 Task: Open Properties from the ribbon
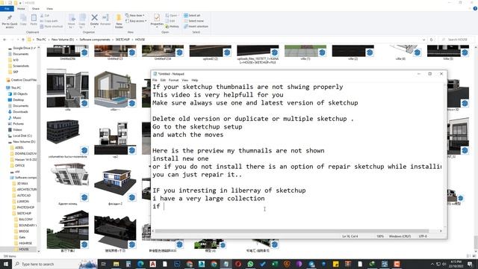click(157, 20)
